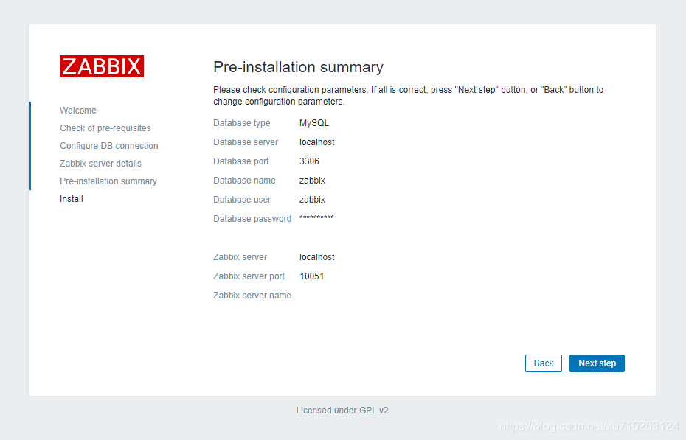Click the 'Licensed under' footer text
The height and width of the screenshot is (440, 686).
[326, 411]
